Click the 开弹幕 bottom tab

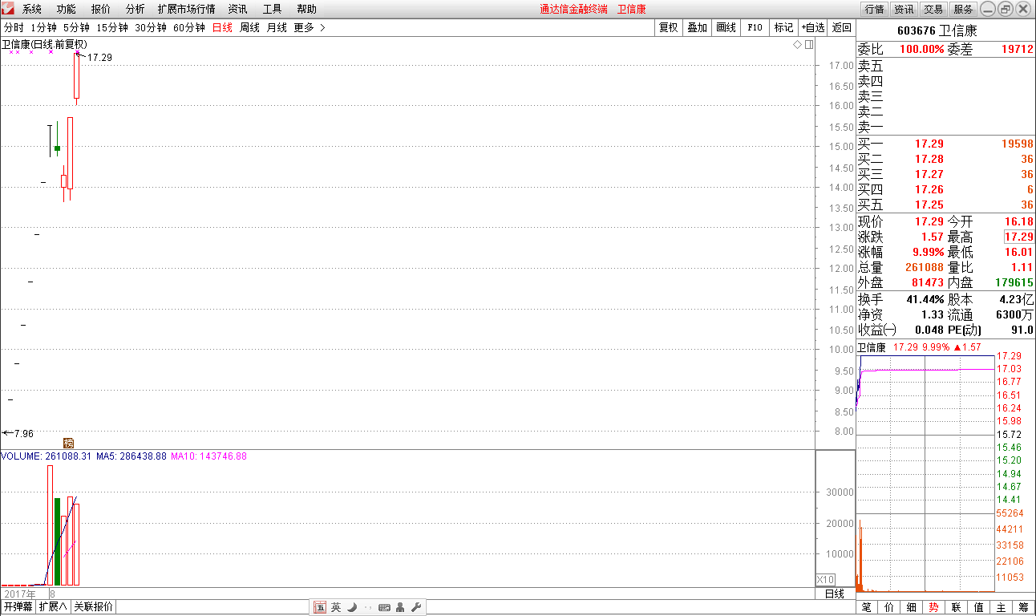click(18, 607)
